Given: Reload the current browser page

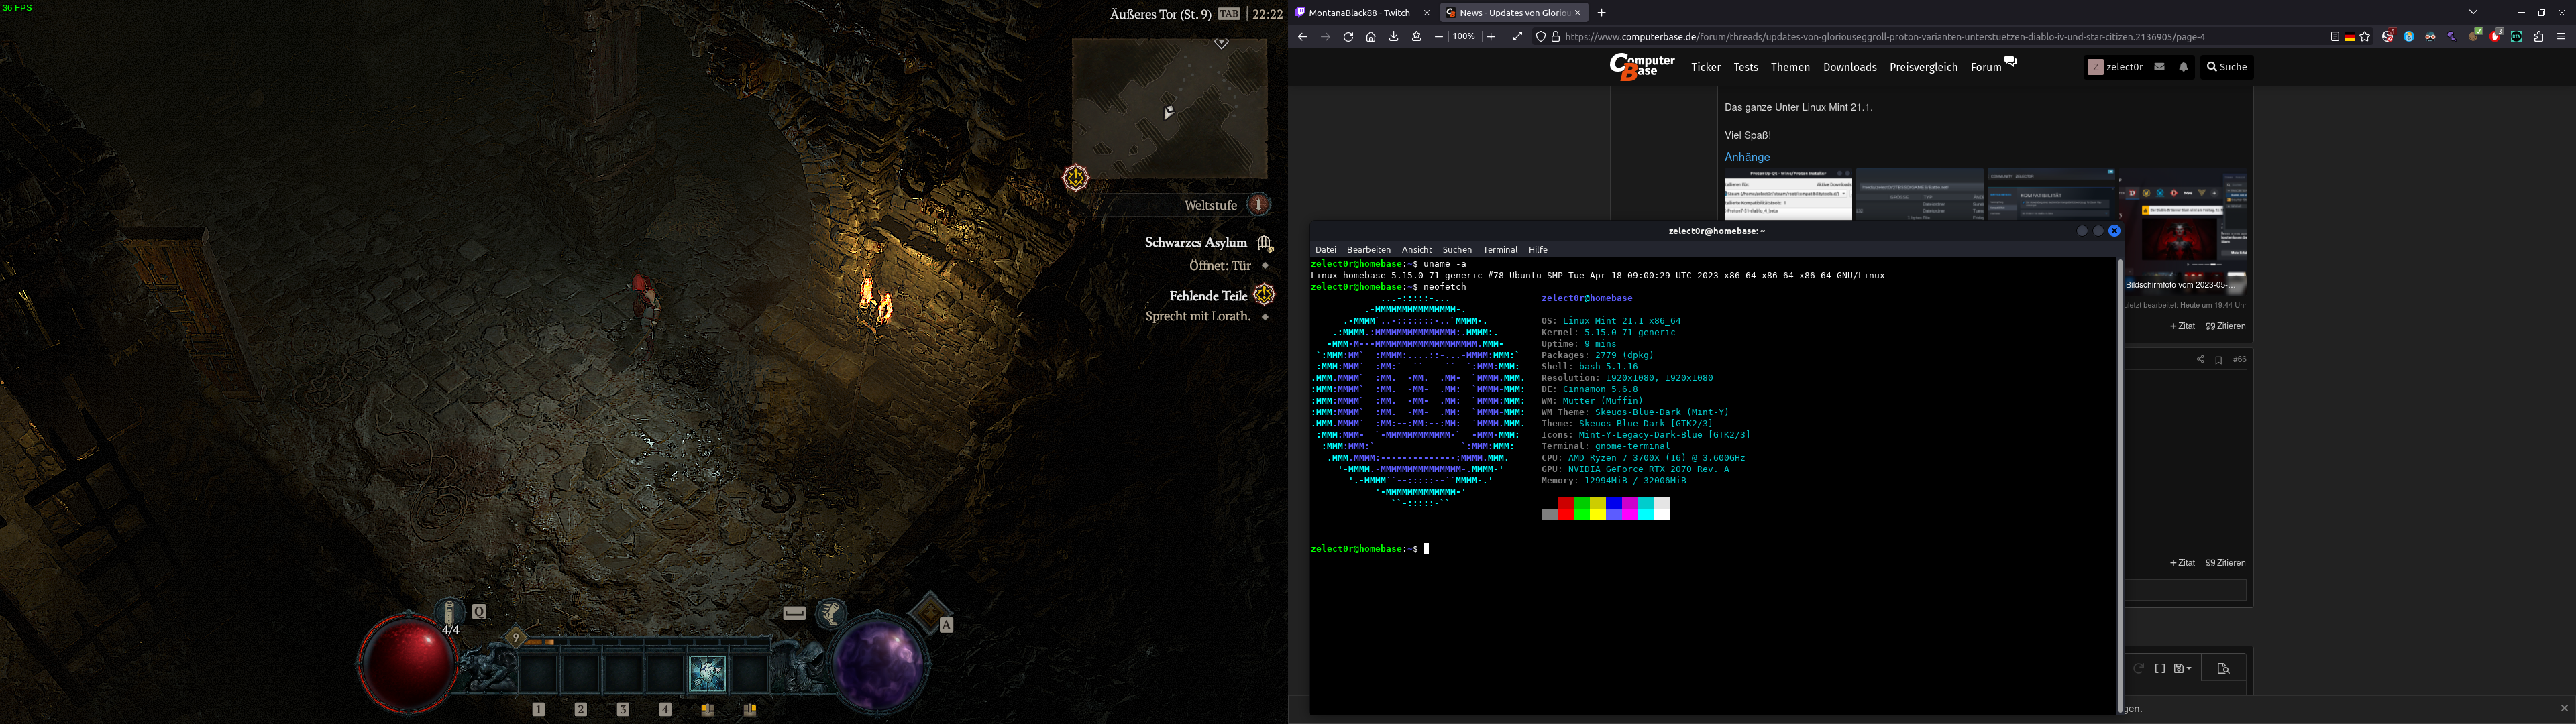Looking at the screenshot, I should tap(1348, 37).
